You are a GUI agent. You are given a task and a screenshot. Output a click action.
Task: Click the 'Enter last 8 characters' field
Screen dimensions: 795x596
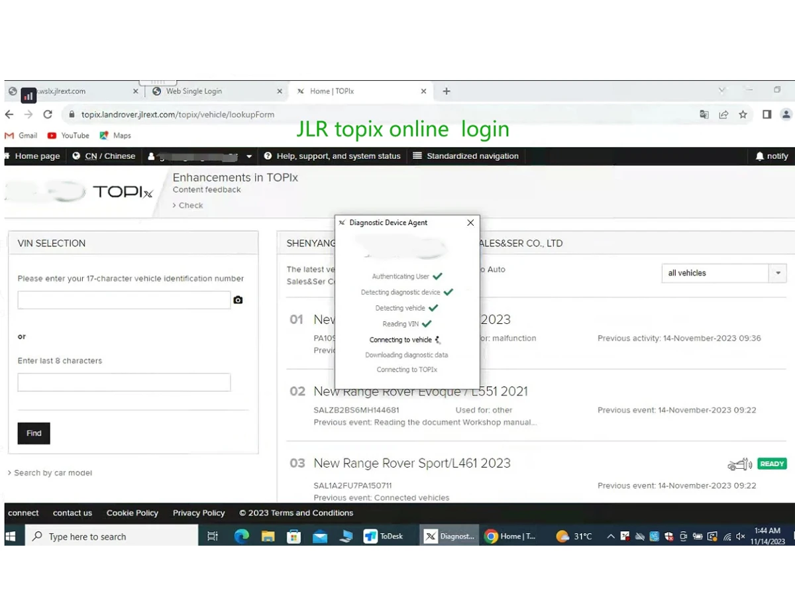pos(124,382)
